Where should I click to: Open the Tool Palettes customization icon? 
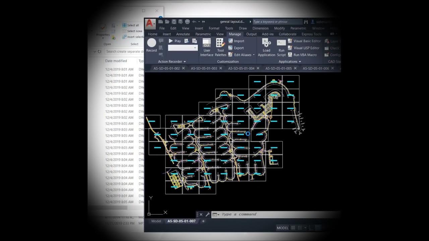tap(220, 43)
